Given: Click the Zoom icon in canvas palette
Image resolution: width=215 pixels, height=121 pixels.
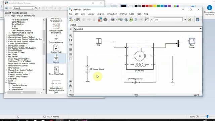Looking at the screenshot, I should coord(71,36).
